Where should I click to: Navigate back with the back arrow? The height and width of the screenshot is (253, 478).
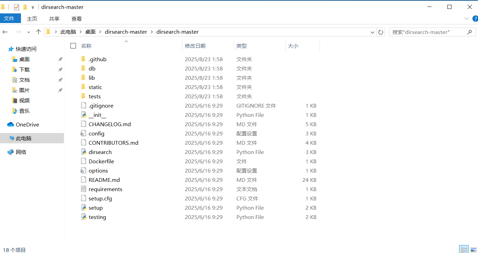5,32
